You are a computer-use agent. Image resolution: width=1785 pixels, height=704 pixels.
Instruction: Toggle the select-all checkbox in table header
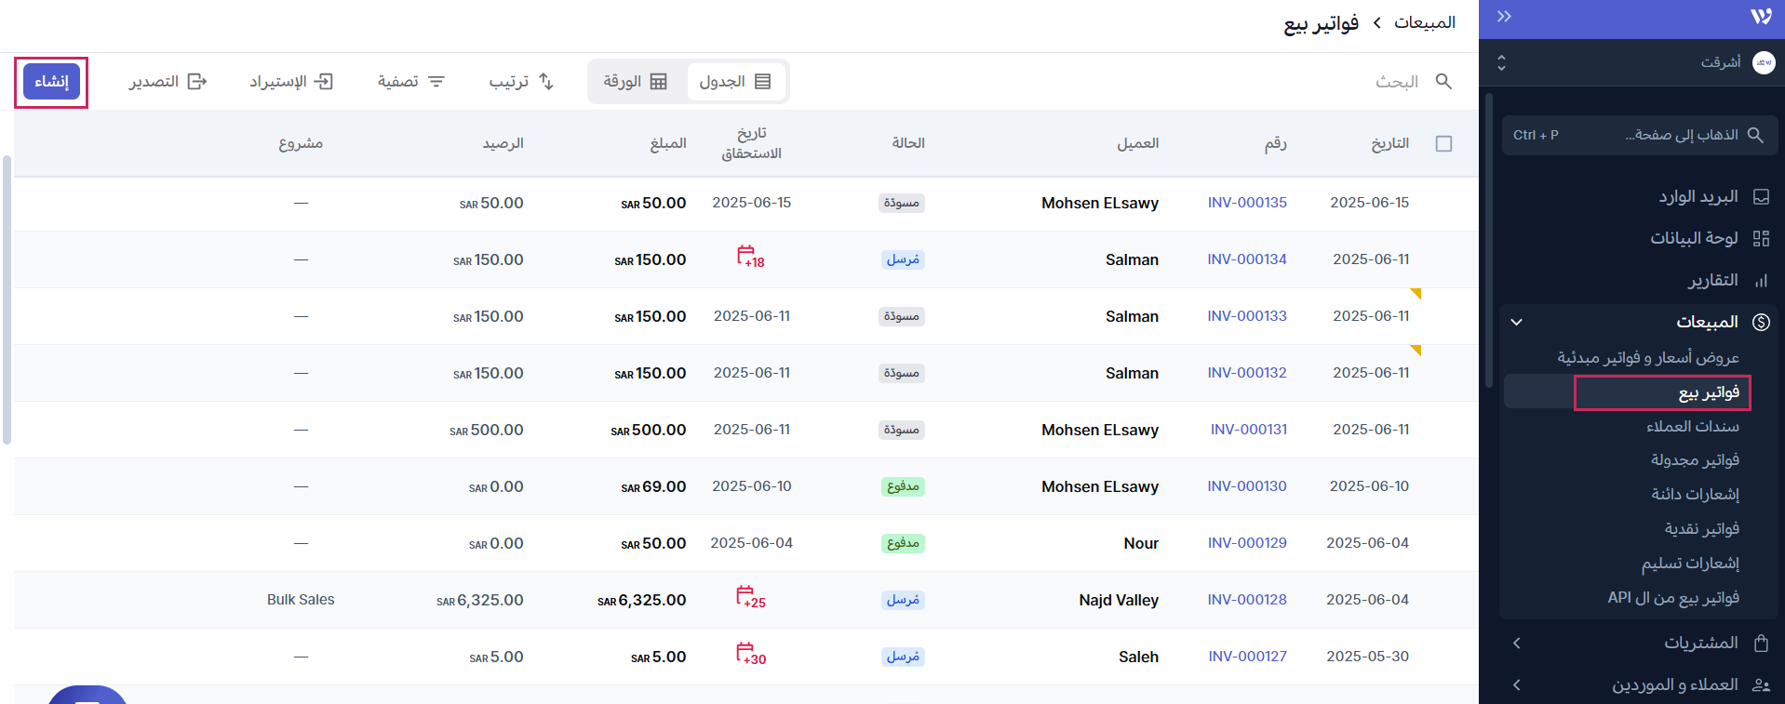pos(1443,143)
